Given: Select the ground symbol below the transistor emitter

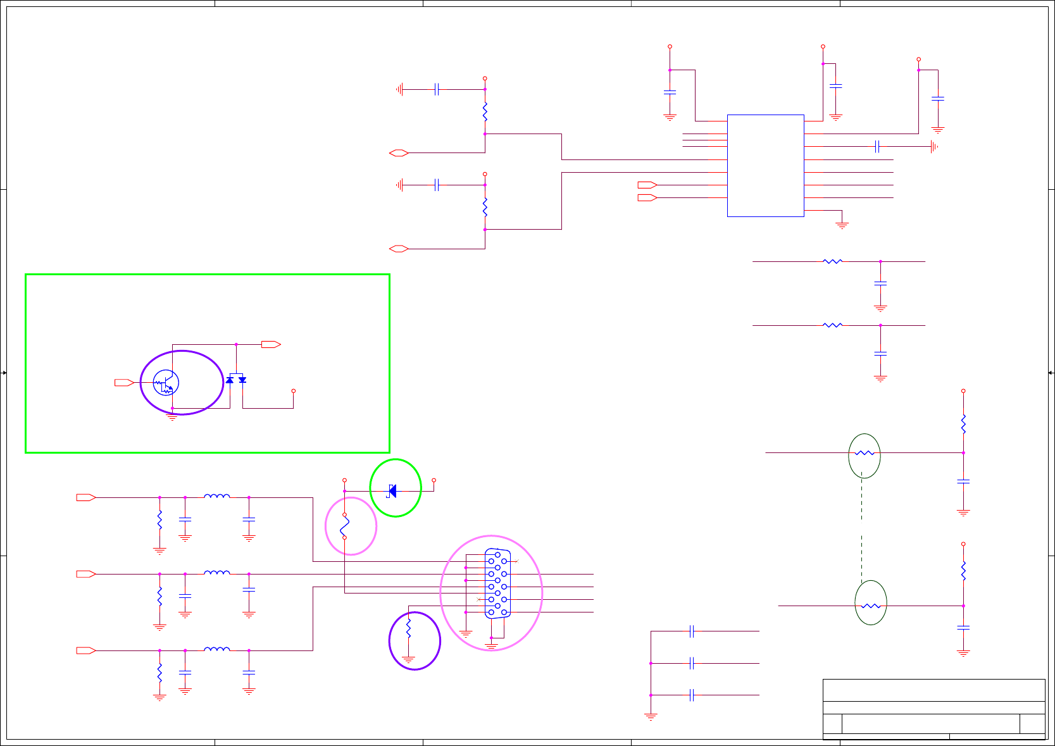Looking at the screenshot, I should click(172, 416).
